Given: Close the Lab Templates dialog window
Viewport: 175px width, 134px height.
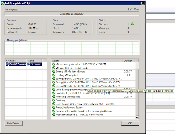Looking at the screenshot, I should pyautogui.click(x=143, y=3).
